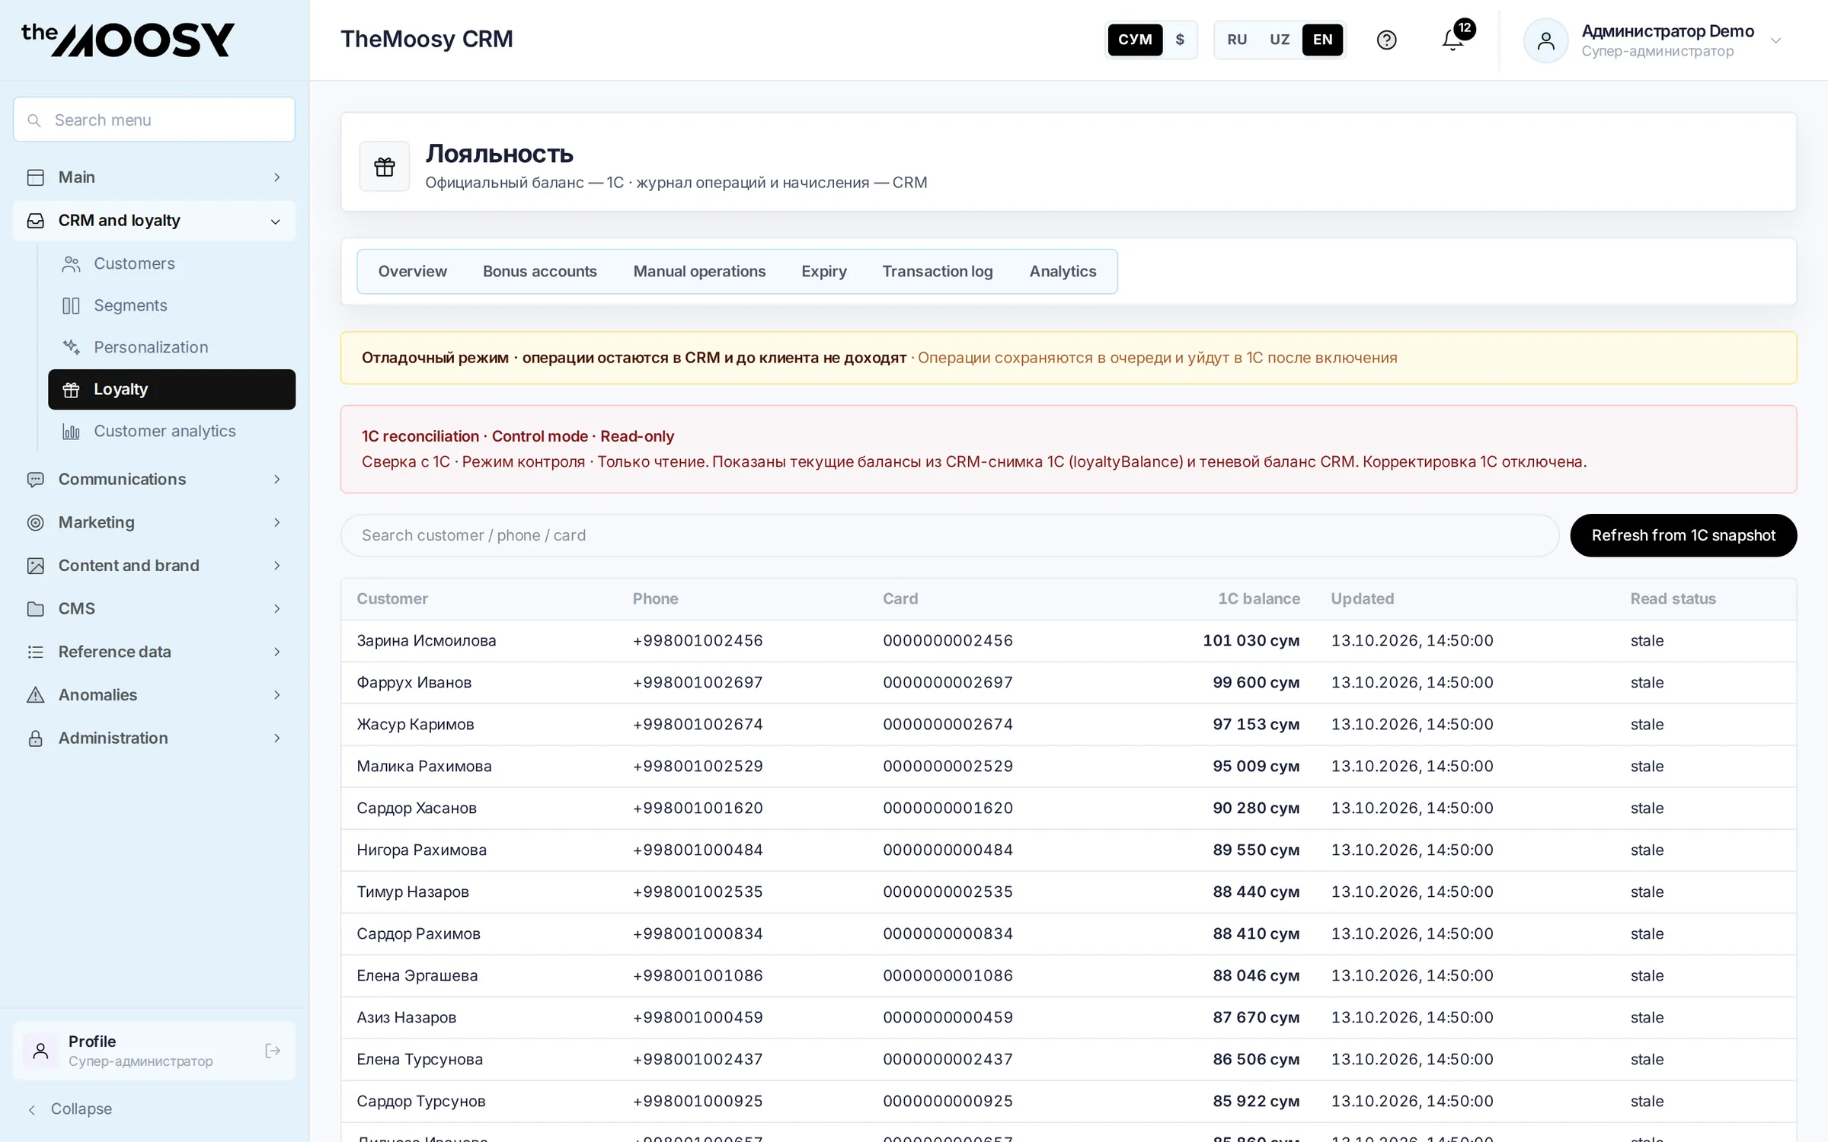Expand the Main menu chevron
The width and height of the screenshot is (1828, 1142).
[277, 177]
